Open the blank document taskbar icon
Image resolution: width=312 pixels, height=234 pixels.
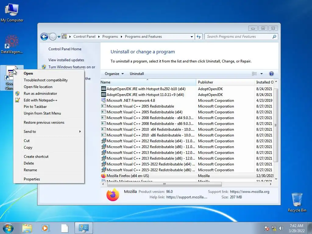coord(65,228)
